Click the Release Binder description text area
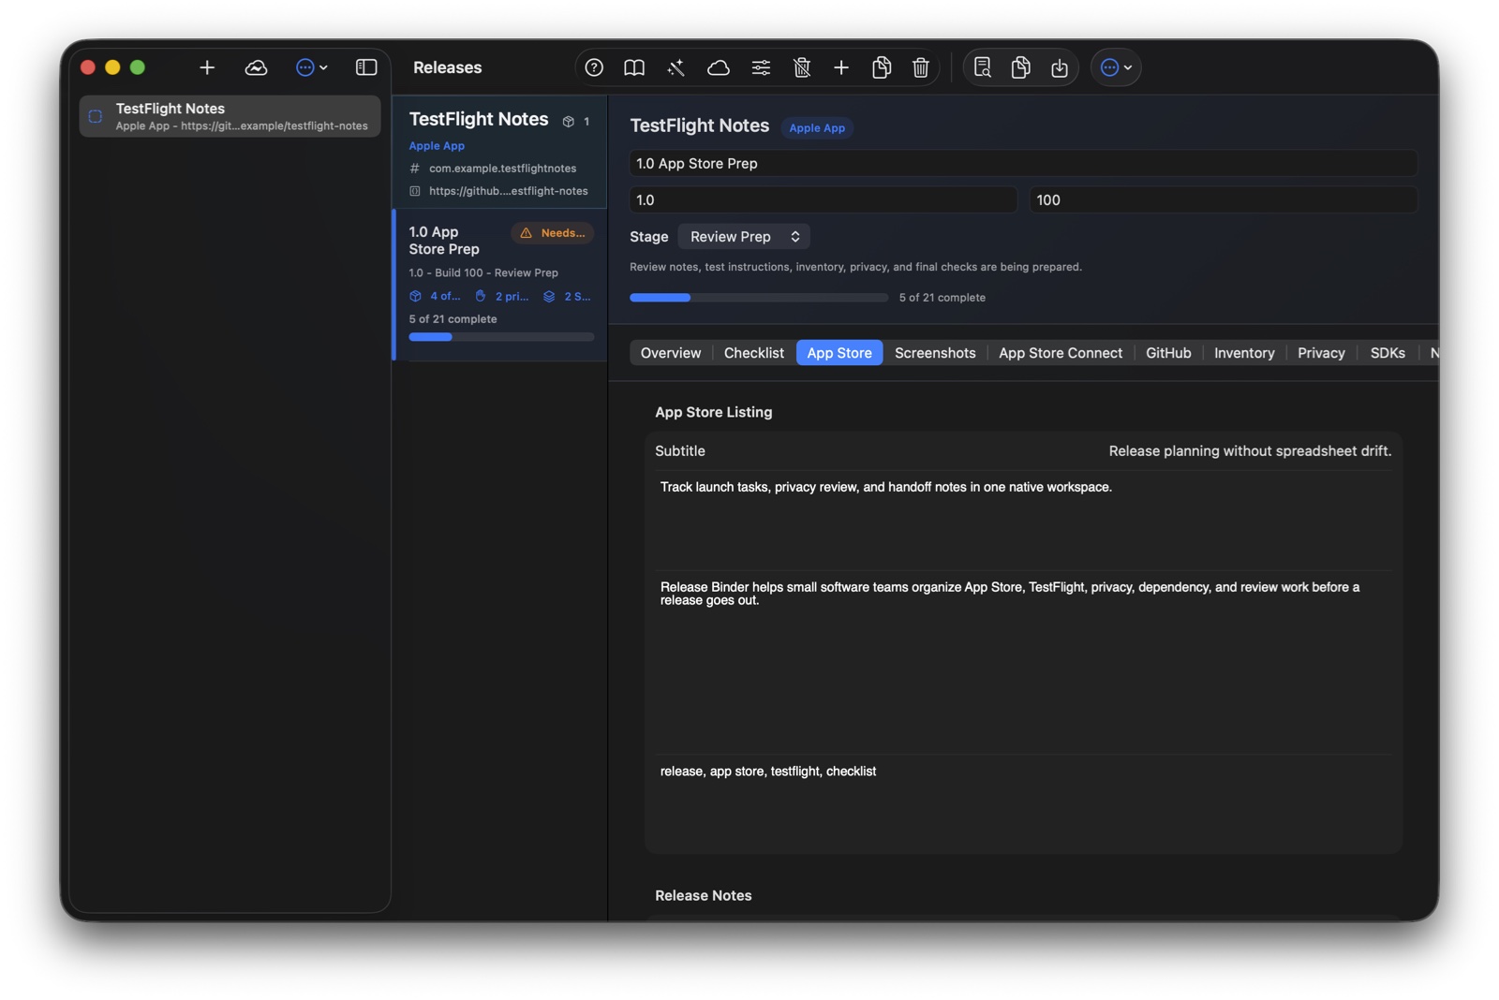Viewport: 1499px width, 1000px height. 1023,663
